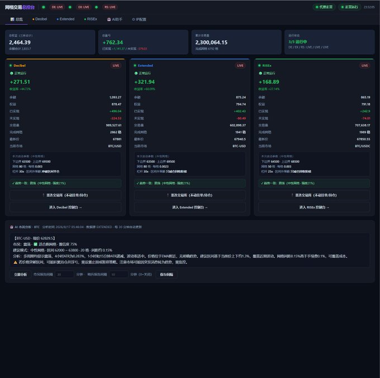The image size is (380, 378).
Task: Click Extended profit +321.94
Action: point(144,82)
